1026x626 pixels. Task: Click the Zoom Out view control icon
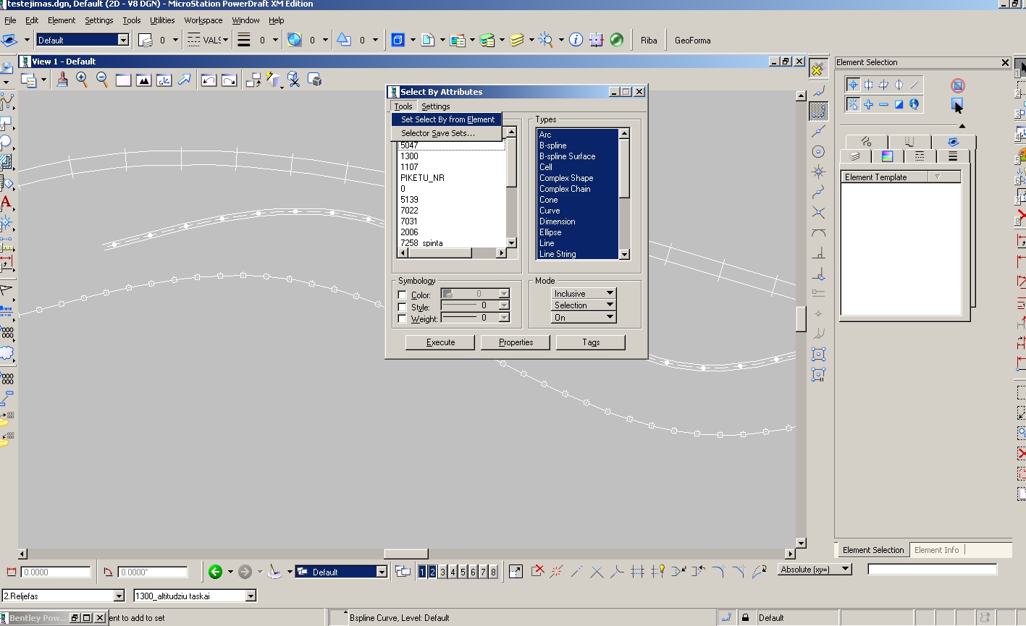(x=102, y=80)
